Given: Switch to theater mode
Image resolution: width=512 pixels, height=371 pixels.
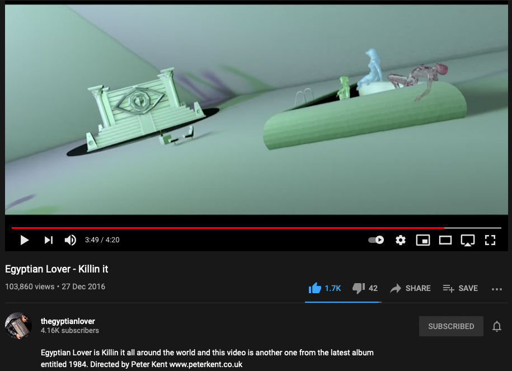Looking at the screenshot, I should tap(445, 240).
